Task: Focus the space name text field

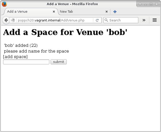Action: (26, 62)
